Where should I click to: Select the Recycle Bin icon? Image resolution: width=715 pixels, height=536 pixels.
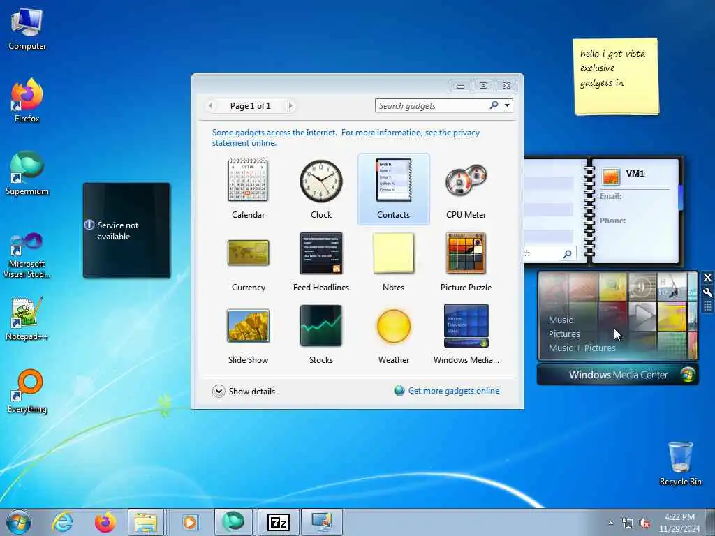(x=680, y=463)
